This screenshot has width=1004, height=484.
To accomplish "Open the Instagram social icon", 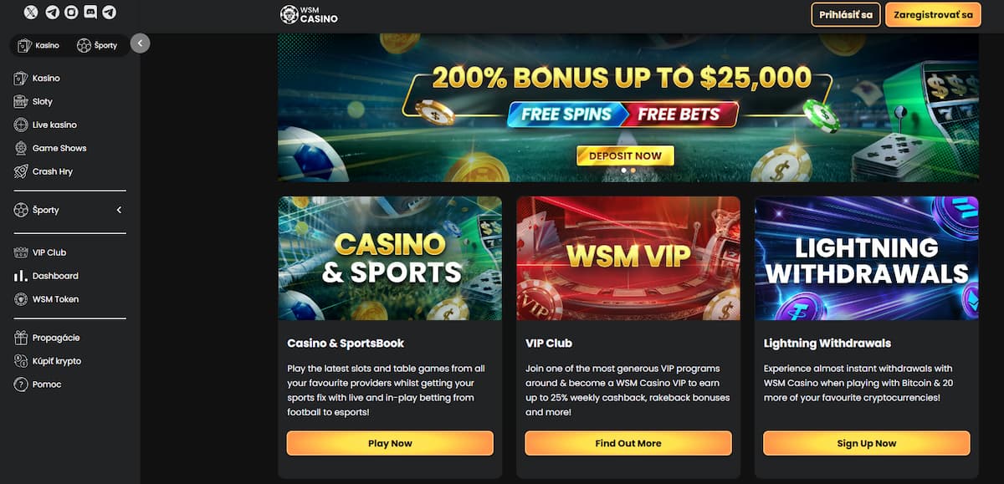I will (71, 13).
